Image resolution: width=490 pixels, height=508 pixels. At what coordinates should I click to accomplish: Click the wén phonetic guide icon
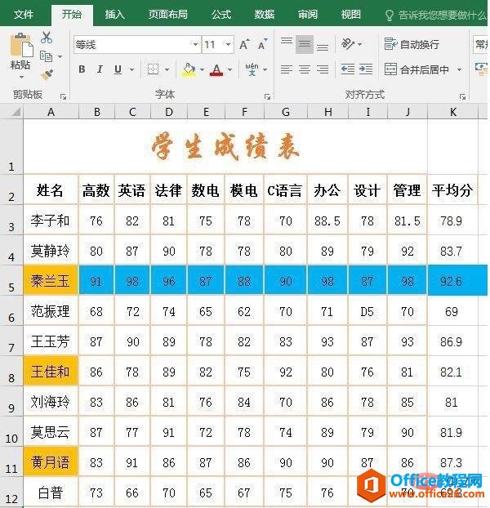click(x=252, y=69)
